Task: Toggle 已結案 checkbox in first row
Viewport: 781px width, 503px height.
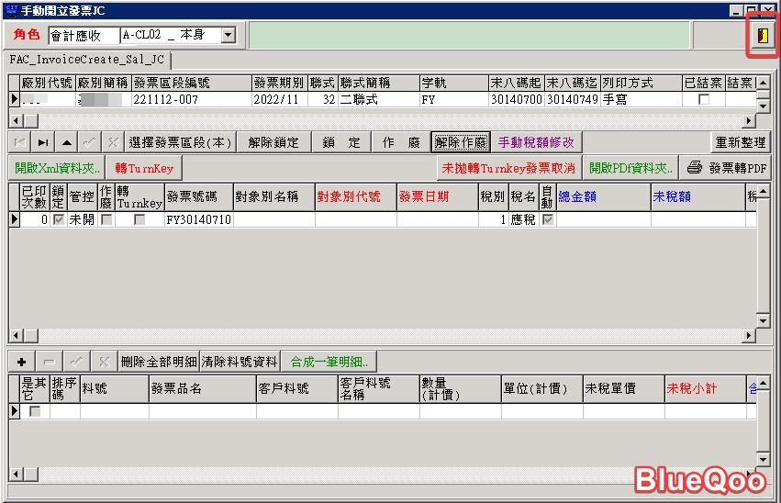Action: [704, 99]
